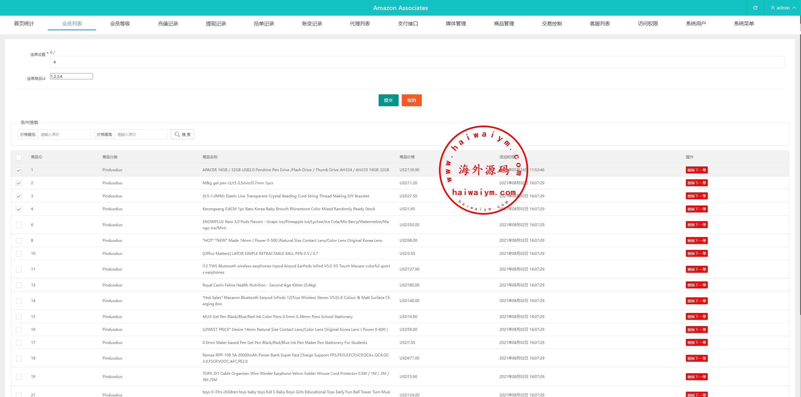Go to 商品管理 tab
801x397 pixels.
504,24
